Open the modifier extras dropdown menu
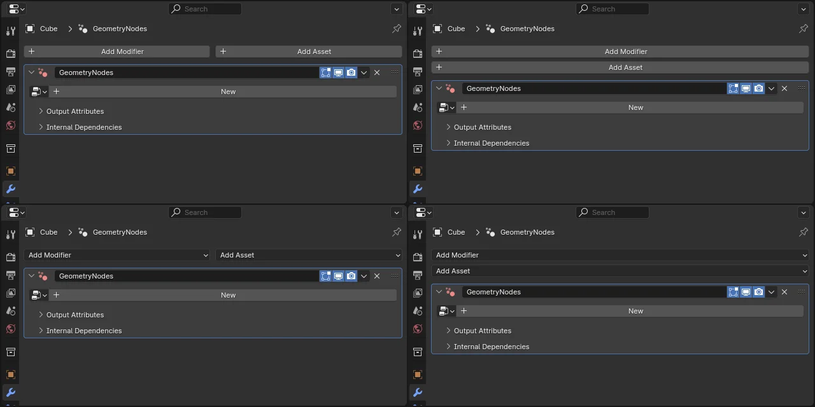Image resolution: width=815 pixels, height=407 pixels. [x=364, y=72]
